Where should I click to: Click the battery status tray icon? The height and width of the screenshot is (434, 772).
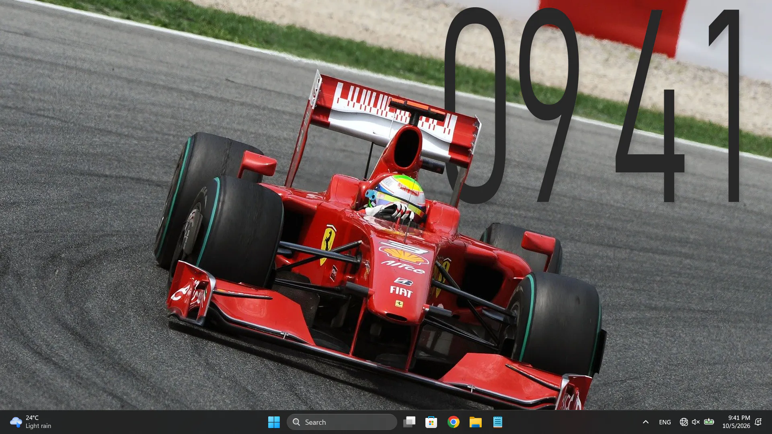click(x=709, y=422)
